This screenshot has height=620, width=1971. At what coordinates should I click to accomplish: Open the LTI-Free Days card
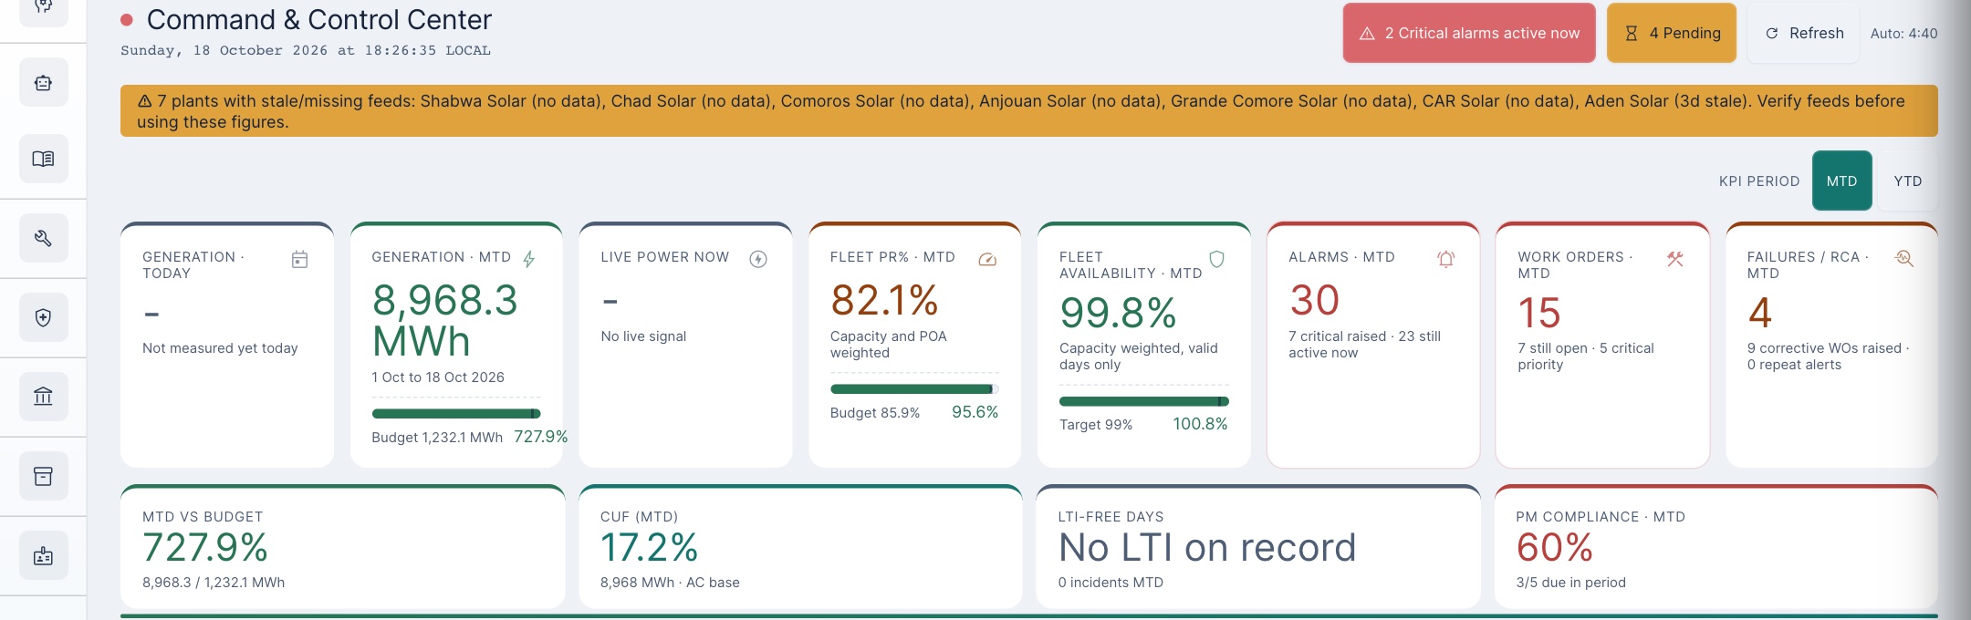pos(1257,547)
